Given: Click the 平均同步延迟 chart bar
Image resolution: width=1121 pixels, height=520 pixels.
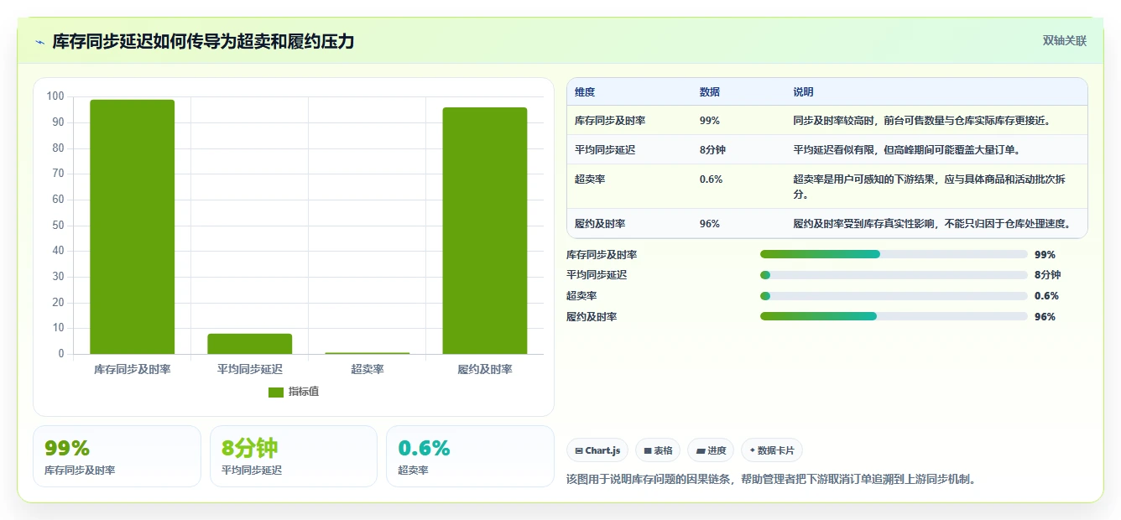Looking at the screenshot, I should click(250, 344).
